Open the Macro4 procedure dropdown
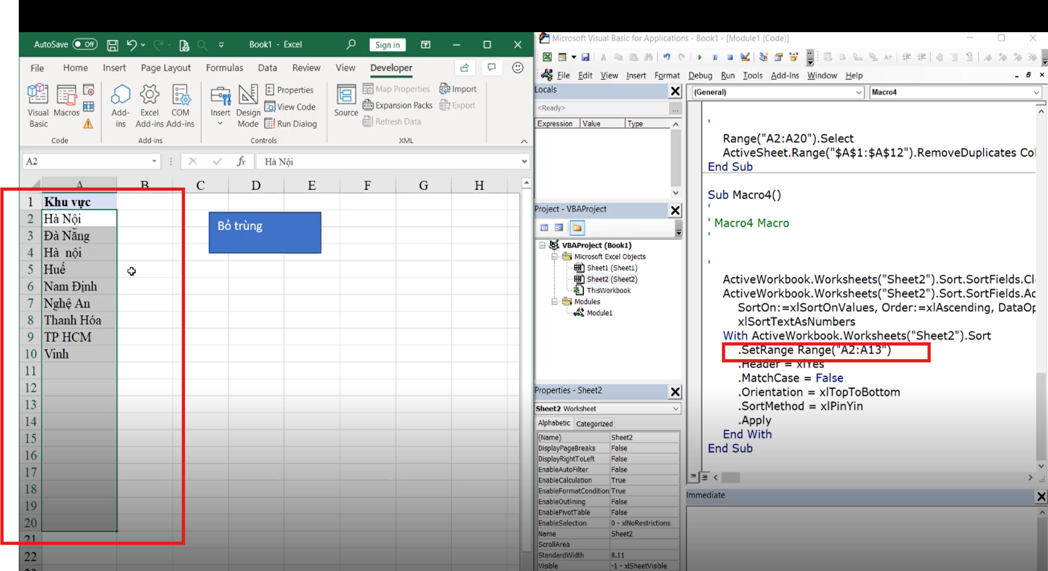 click(x=1036, y=92)
